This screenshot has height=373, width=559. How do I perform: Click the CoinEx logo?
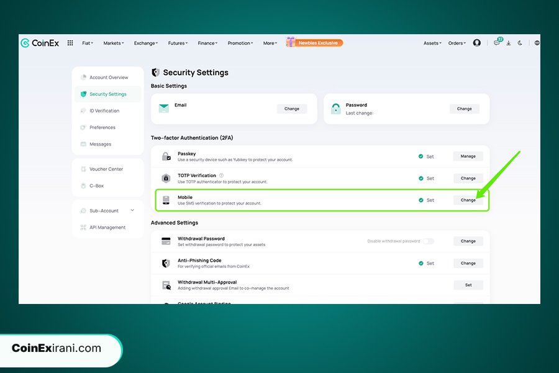(x=40, y=43)
